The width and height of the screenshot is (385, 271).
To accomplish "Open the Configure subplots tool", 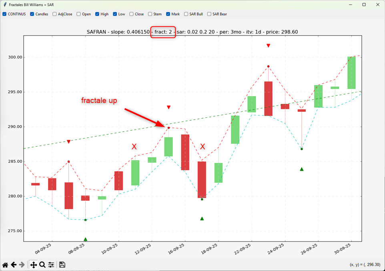I will click(x=51, y=265).
